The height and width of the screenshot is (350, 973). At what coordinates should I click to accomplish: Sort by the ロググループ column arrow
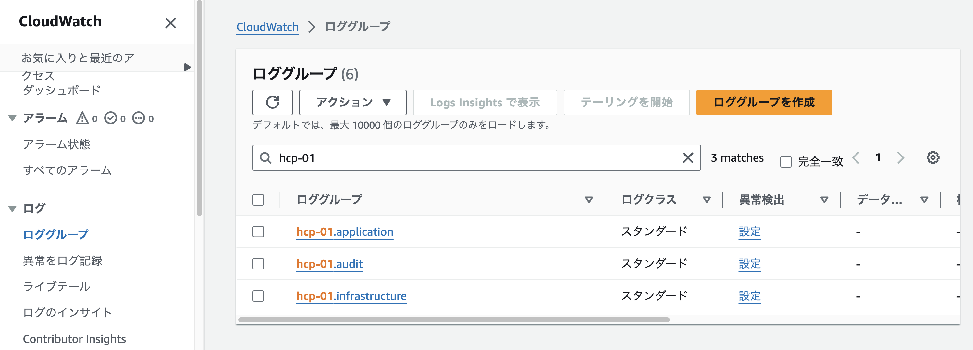point(588,200)
